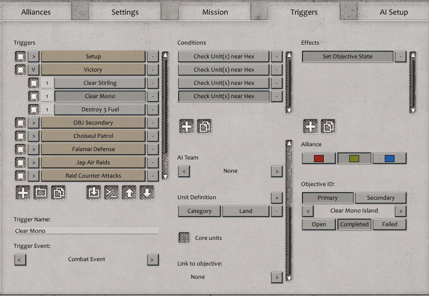Delete the first Check Unit(s) near Hex condition
The height and width of the screenshot is (296, 429).
pos(277,57)
